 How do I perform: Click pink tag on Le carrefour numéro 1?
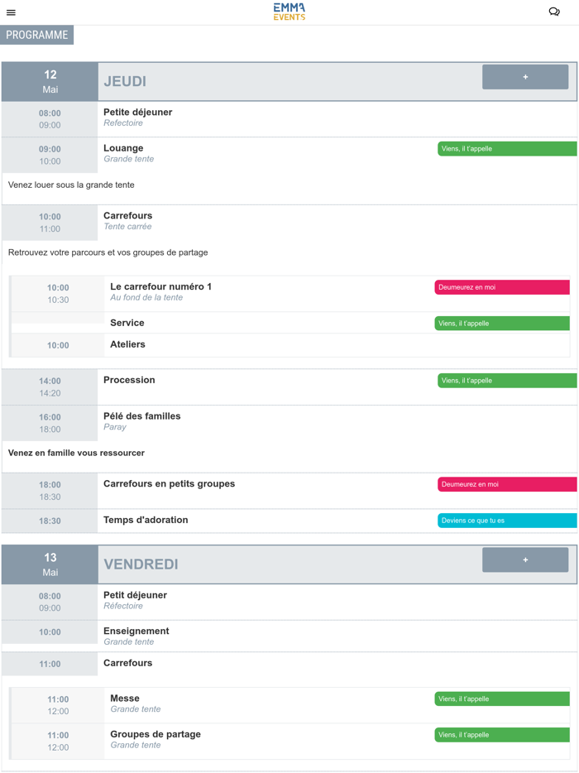tap(501, 287)
